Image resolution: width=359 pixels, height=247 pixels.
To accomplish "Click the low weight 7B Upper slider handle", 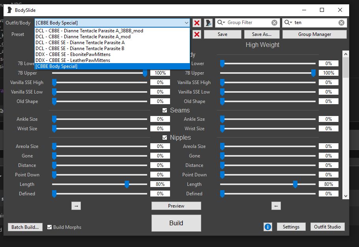I will pyautogui.click(x=145, y=73).
